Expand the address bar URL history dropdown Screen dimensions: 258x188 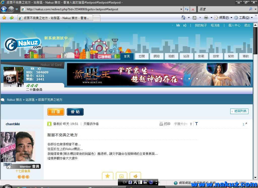coord(181,9)
